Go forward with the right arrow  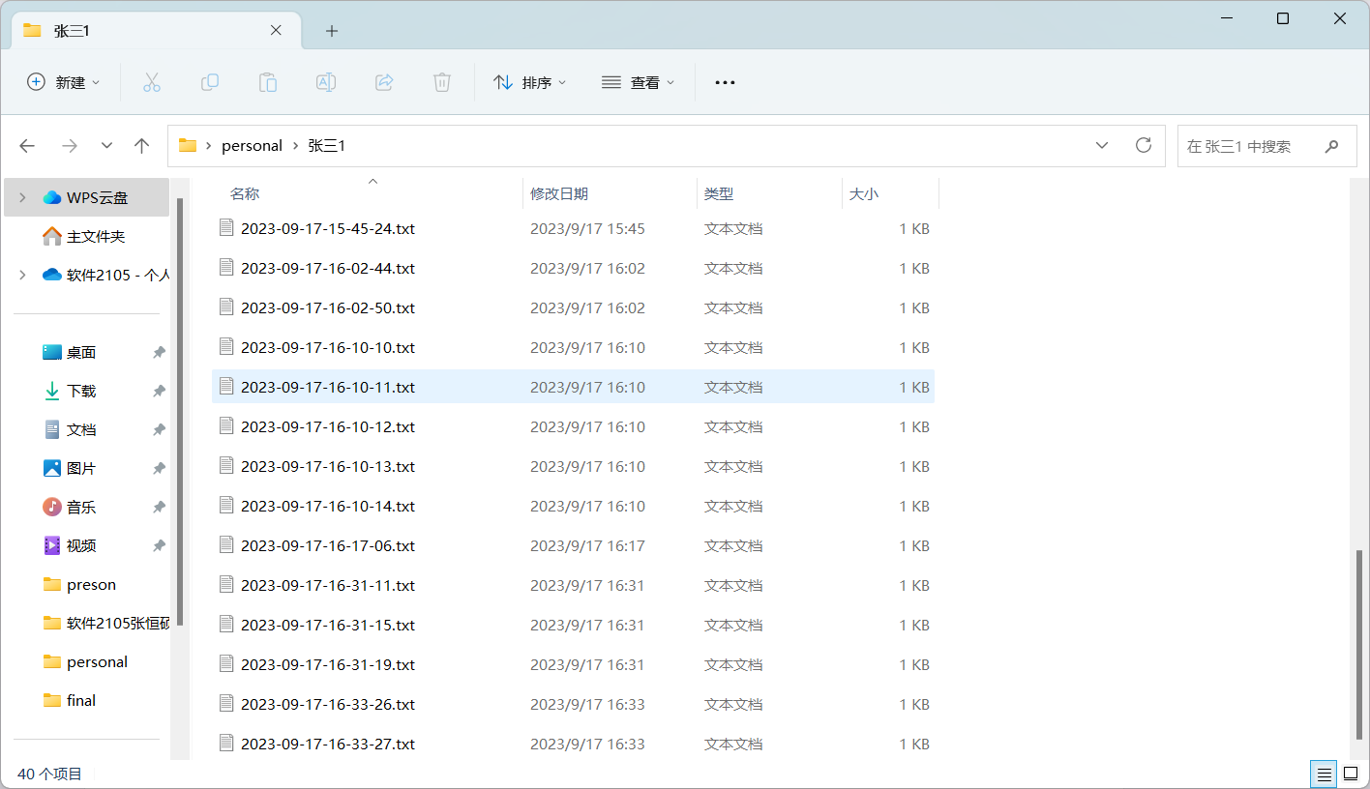69,146
